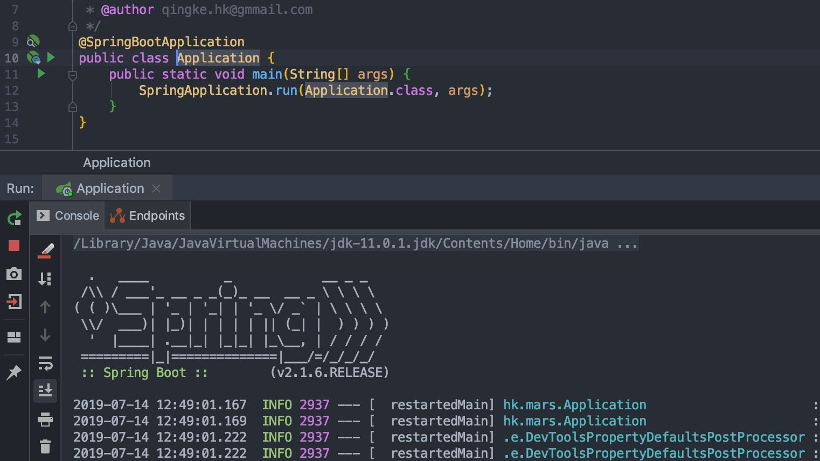
Task: Dump threads using the camera icon
Action: [14, 274]
